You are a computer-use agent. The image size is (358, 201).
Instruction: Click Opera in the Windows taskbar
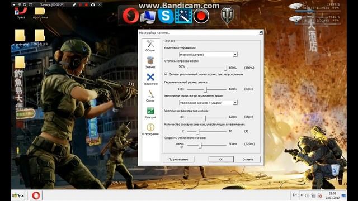click(x=36, y=195)
